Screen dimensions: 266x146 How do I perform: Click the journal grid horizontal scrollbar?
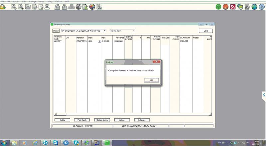point(132,114)
